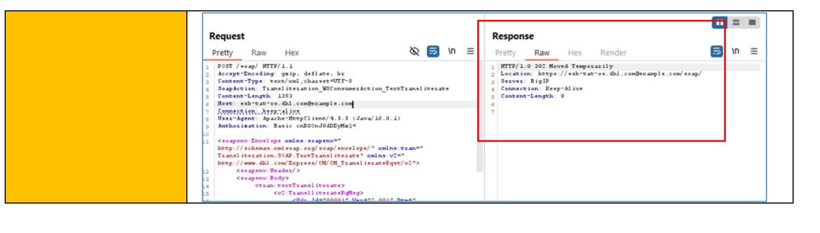The image size is (820, 233).
Task: Open the Response Render tab
Action: [x=613, y=53]
